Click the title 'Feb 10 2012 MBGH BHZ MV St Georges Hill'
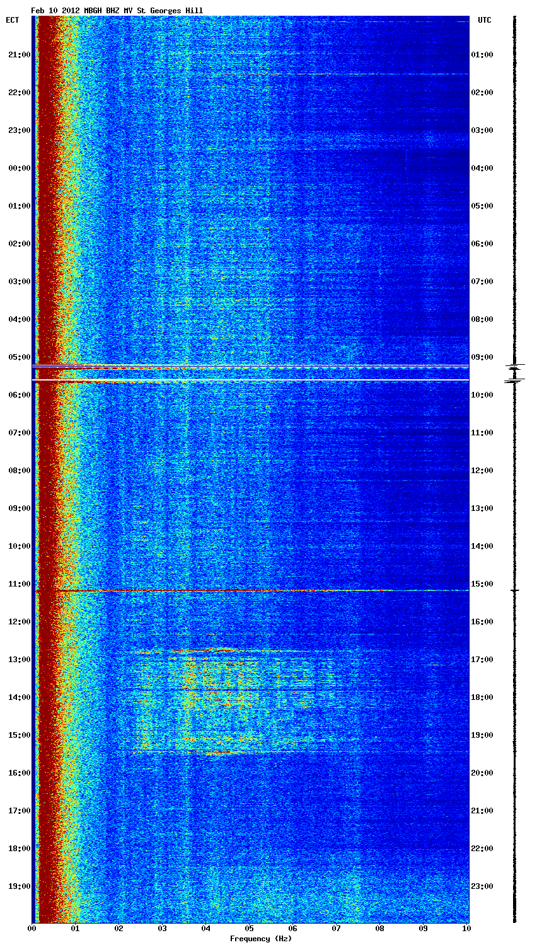The height and width of the screenshot is (945, 537). coord(117,11)
